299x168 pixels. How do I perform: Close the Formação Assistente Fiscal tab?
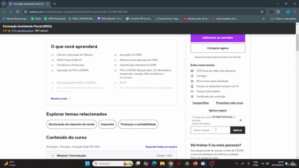click(x=48, y=4)
